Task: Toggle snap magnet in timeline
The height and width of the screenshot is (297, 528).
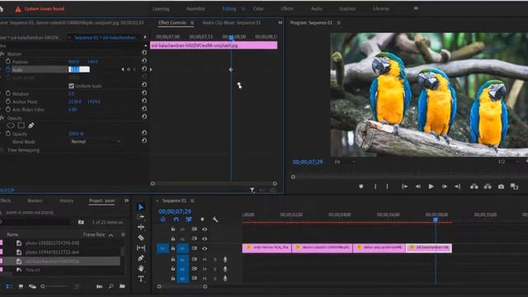Action: 176,219
